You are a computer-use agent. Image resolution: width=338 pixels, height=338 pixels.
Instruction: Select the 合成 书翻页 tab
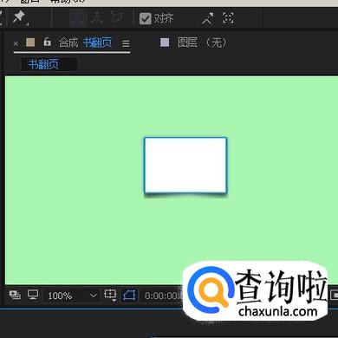[x=85, y=42]
